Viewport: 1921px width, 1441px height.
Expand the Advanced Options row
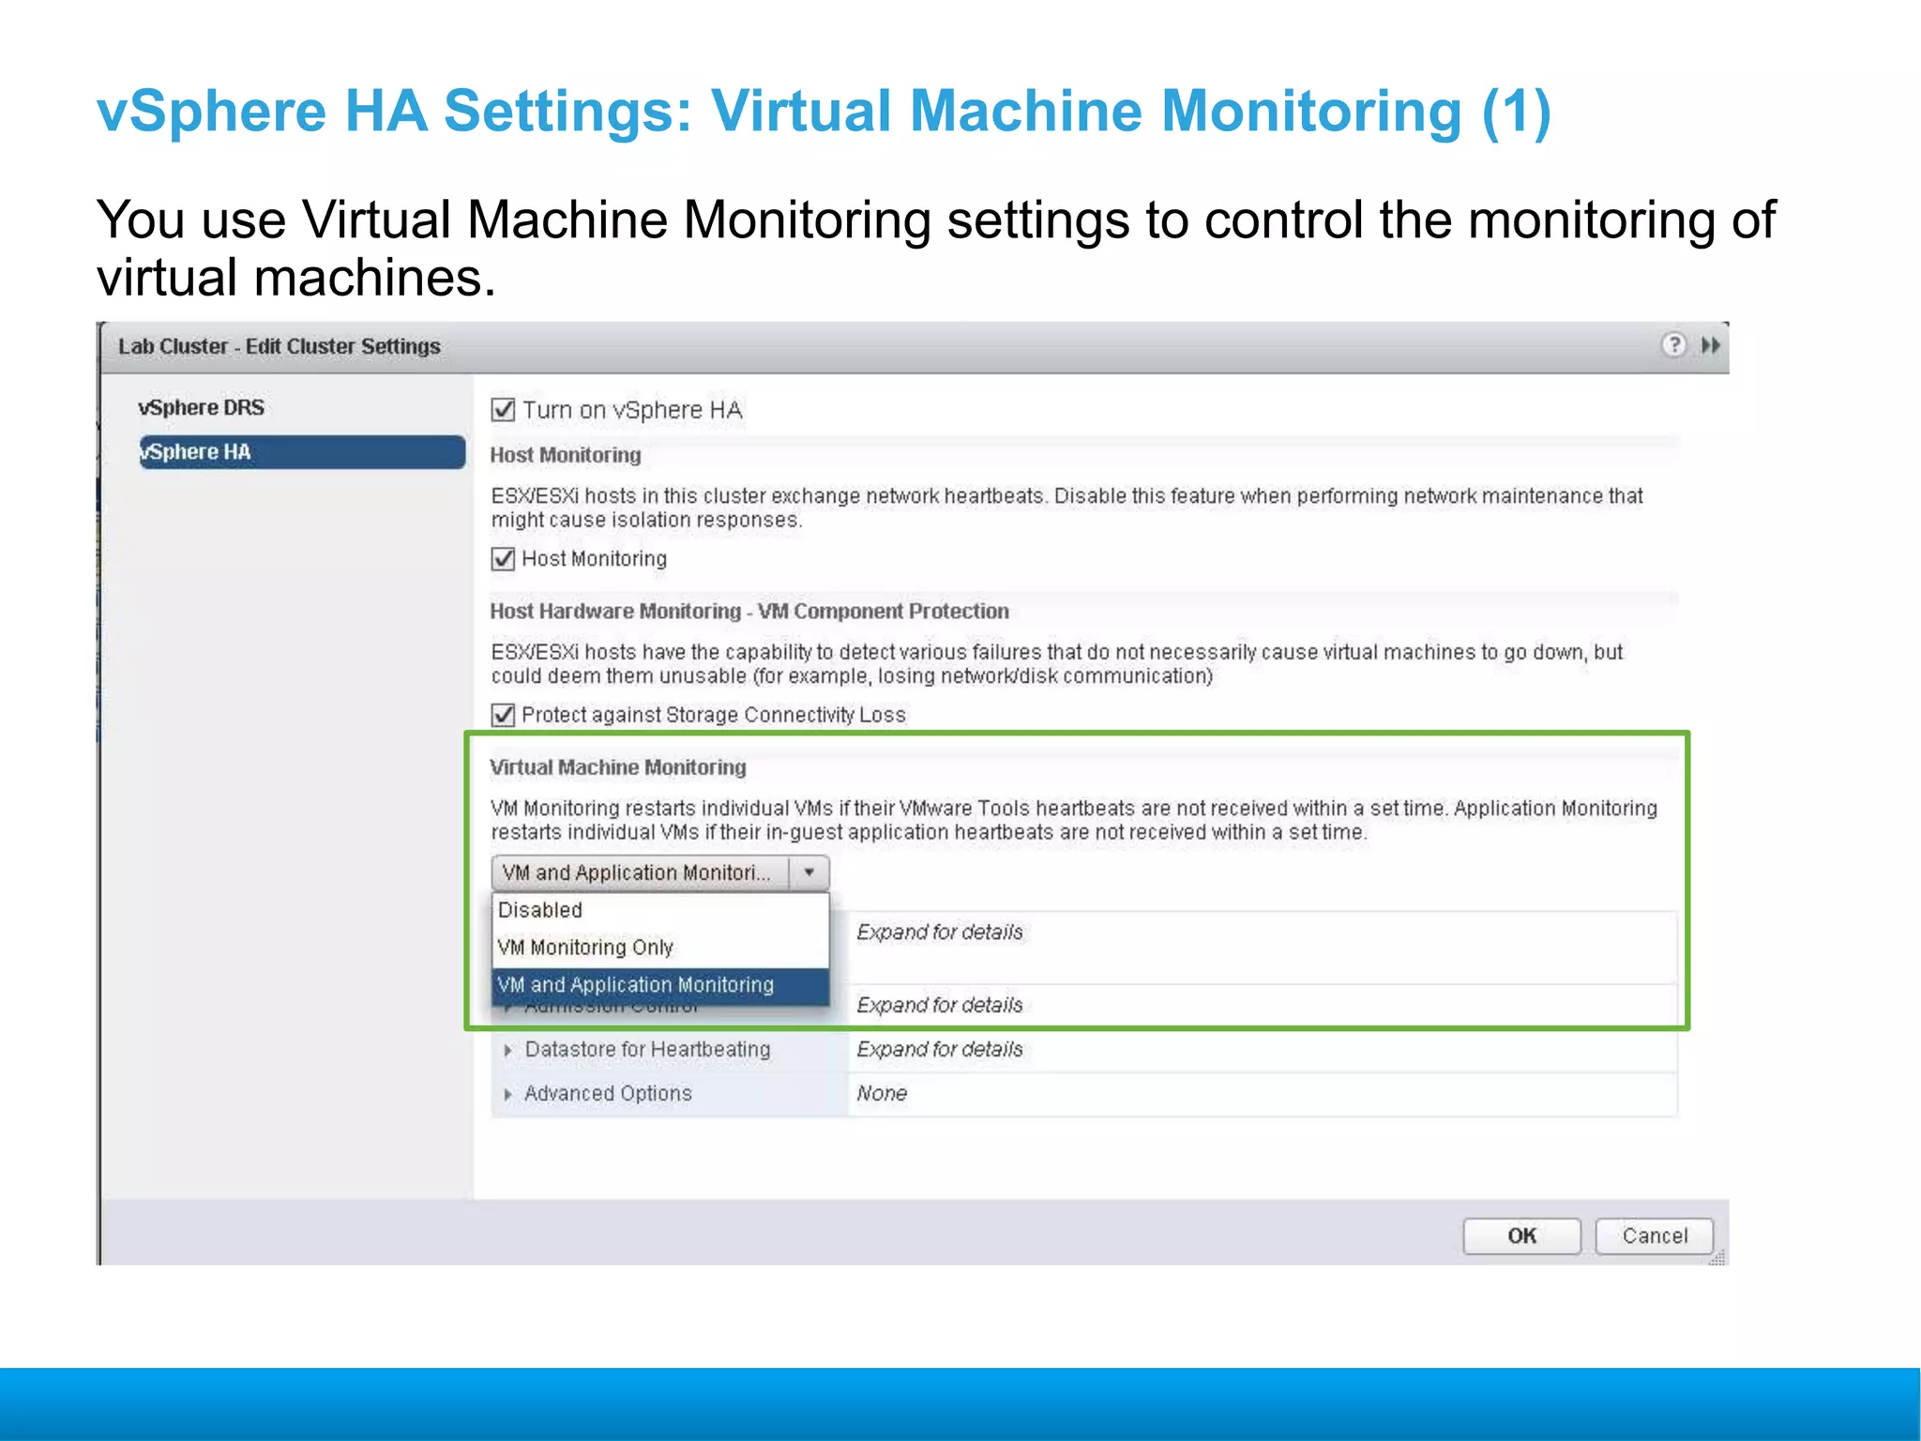(x=507, y=1095)
